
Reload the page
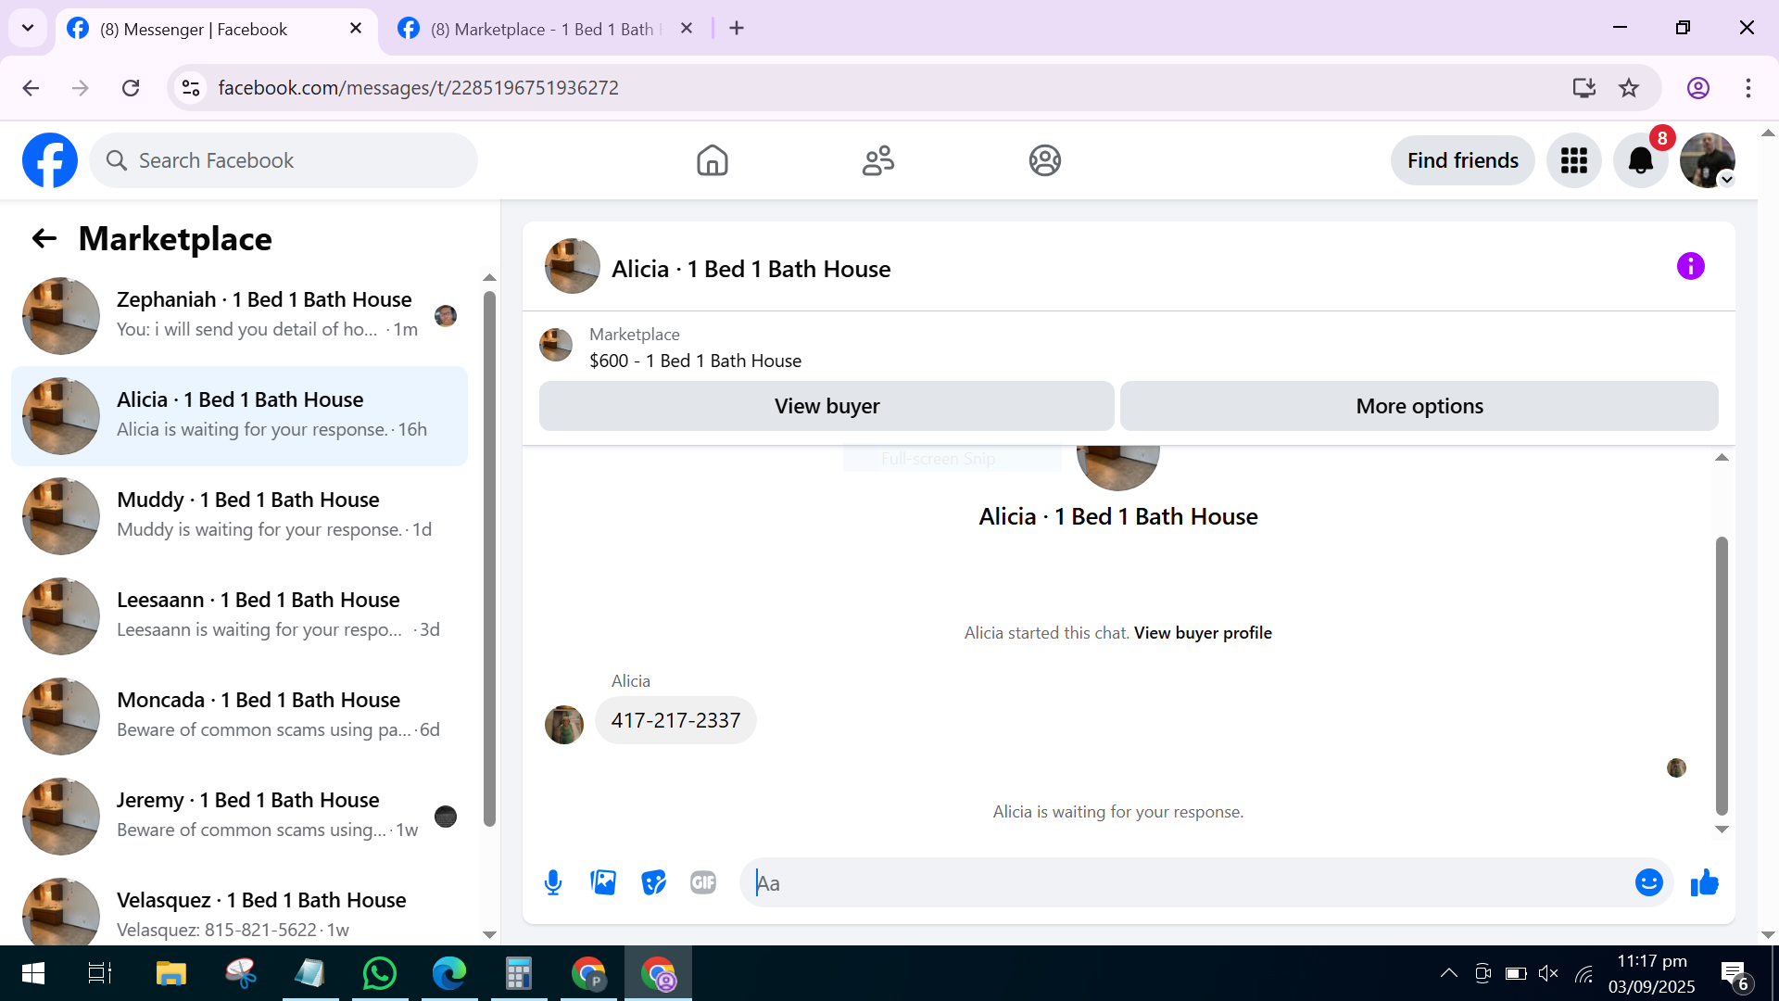click(131, 88)
